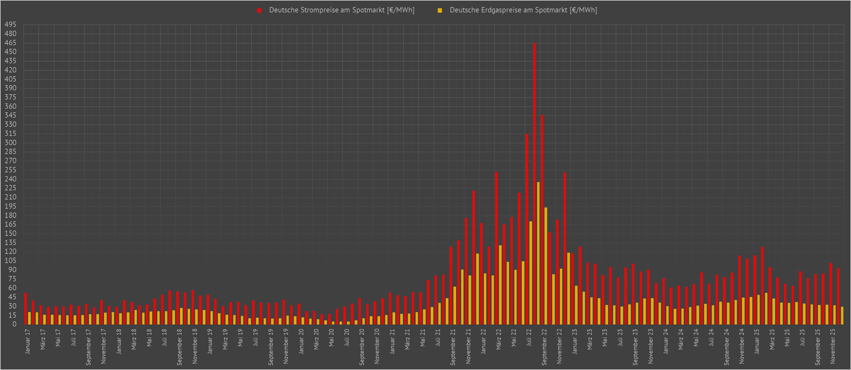The height and width of the screenshot is (370, 851).
Task: Click the red Strompreise legend square
Action: 260,10
